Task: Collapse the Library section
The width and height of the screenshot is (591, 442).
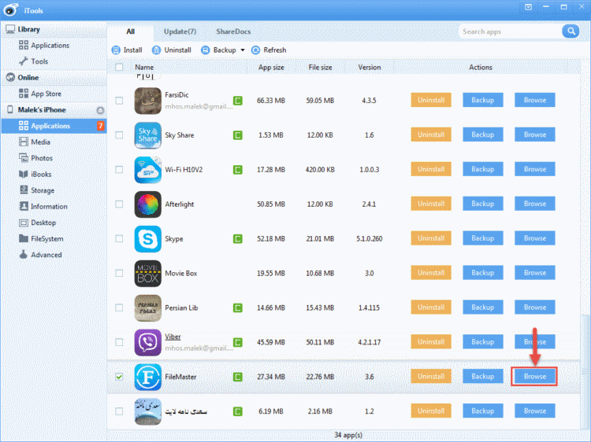Action: click(54, 29)
